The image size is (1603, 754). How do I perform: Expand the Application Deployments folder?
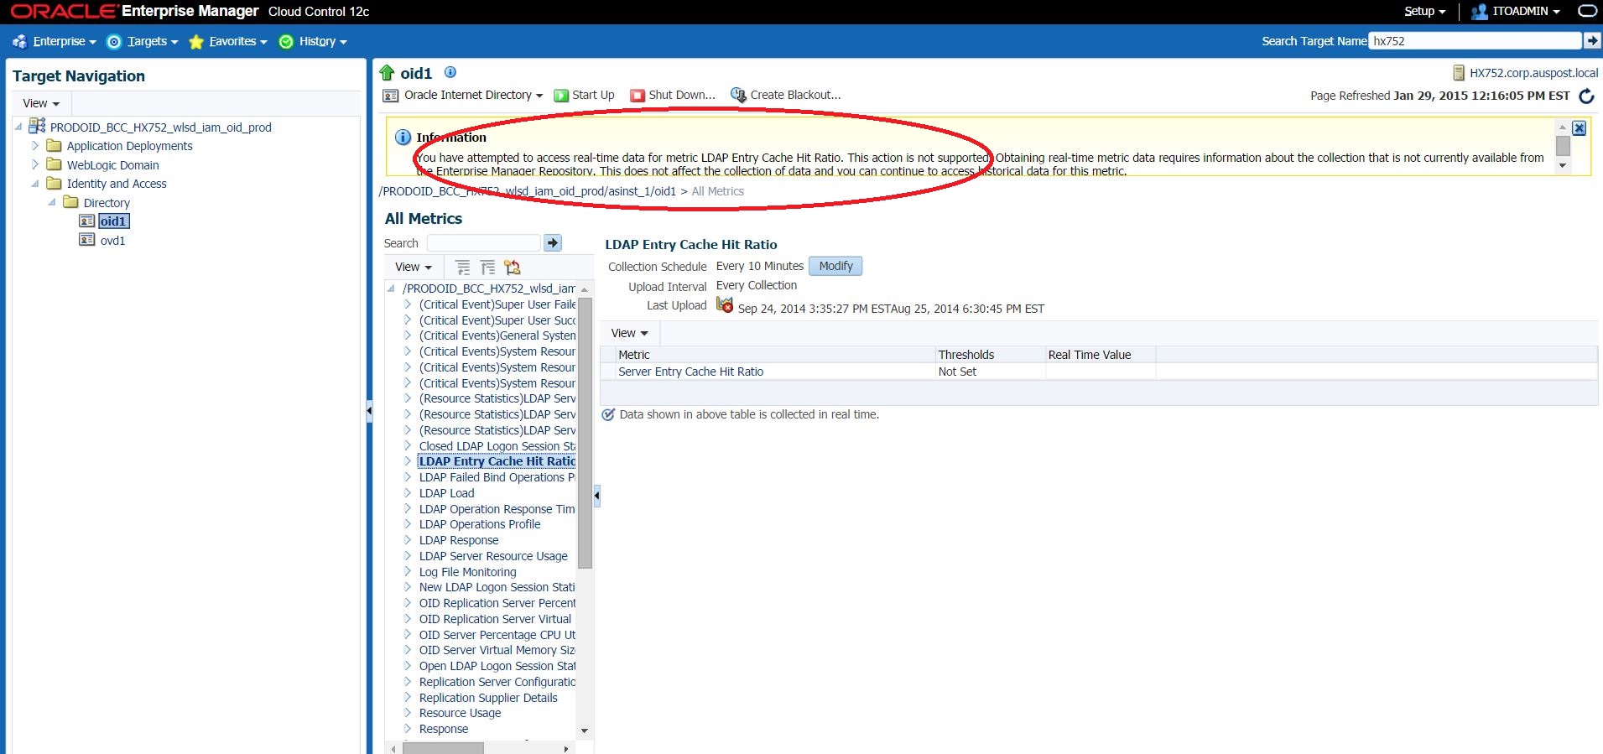35,146
